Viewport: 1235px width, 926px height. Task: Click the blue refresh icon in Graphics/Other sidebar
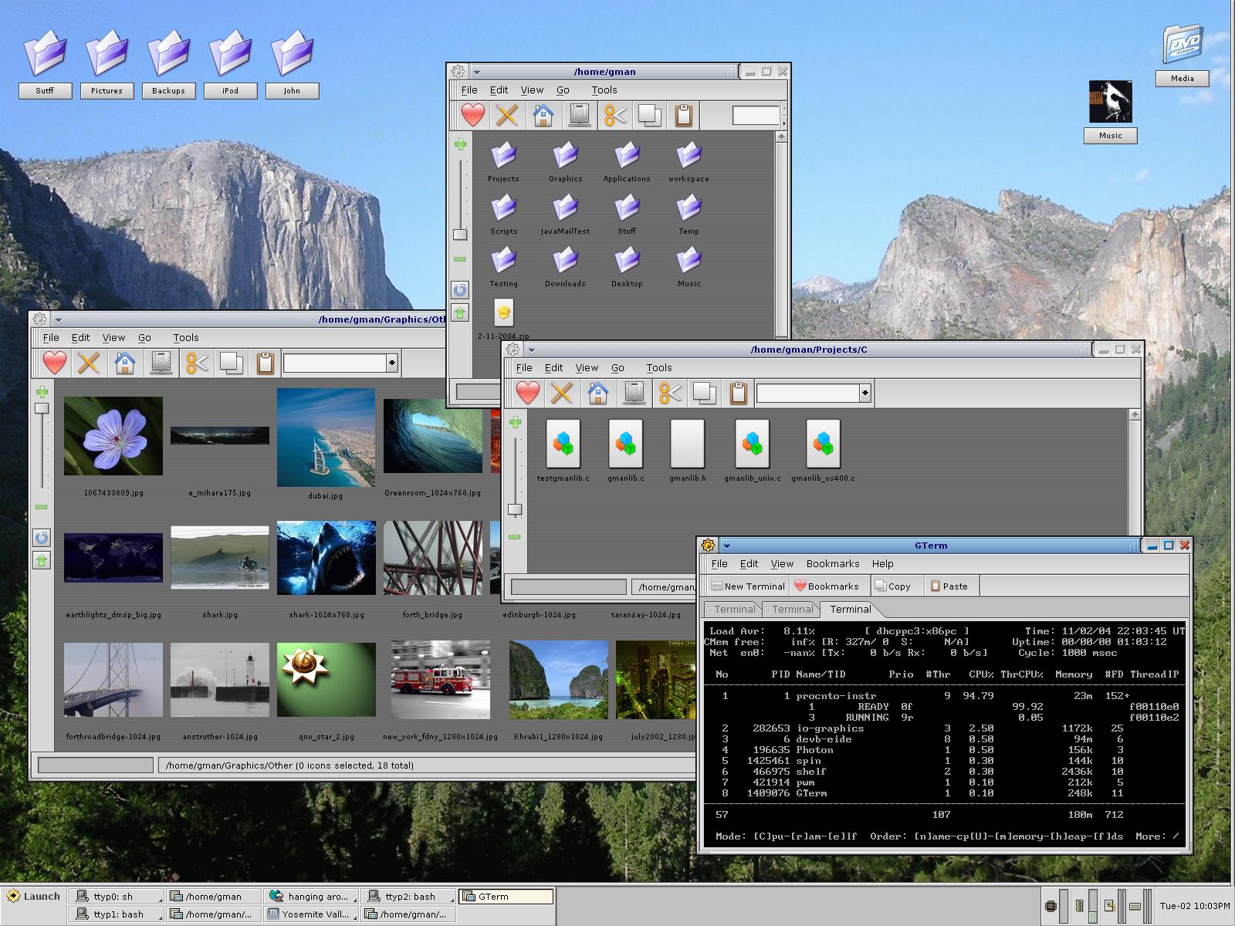point(42,538)
